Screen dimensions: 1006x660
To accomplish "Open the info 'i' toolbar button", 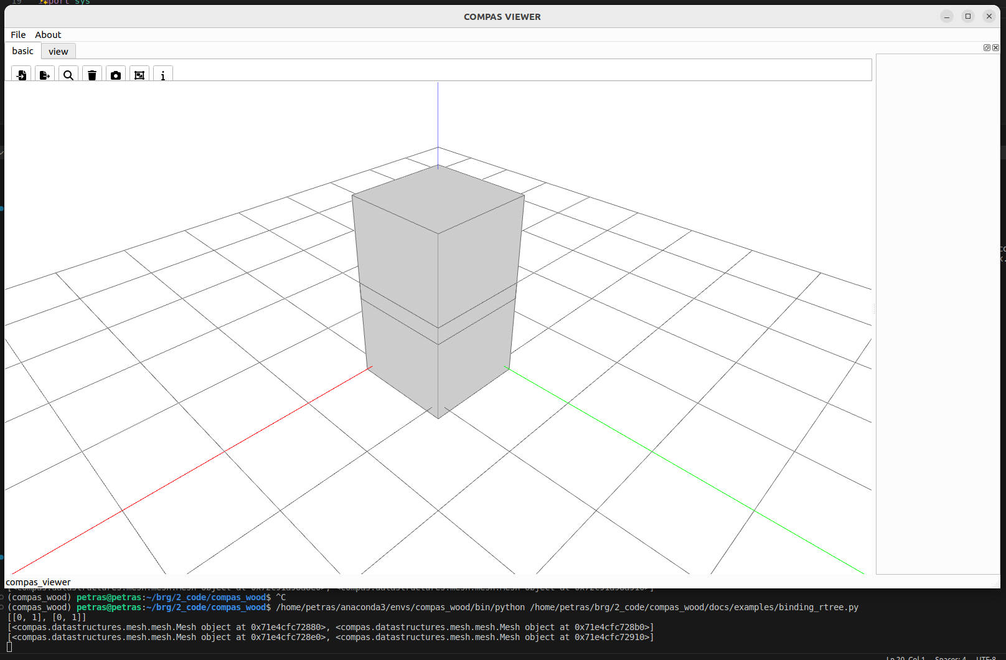I will tap(163, 75).
